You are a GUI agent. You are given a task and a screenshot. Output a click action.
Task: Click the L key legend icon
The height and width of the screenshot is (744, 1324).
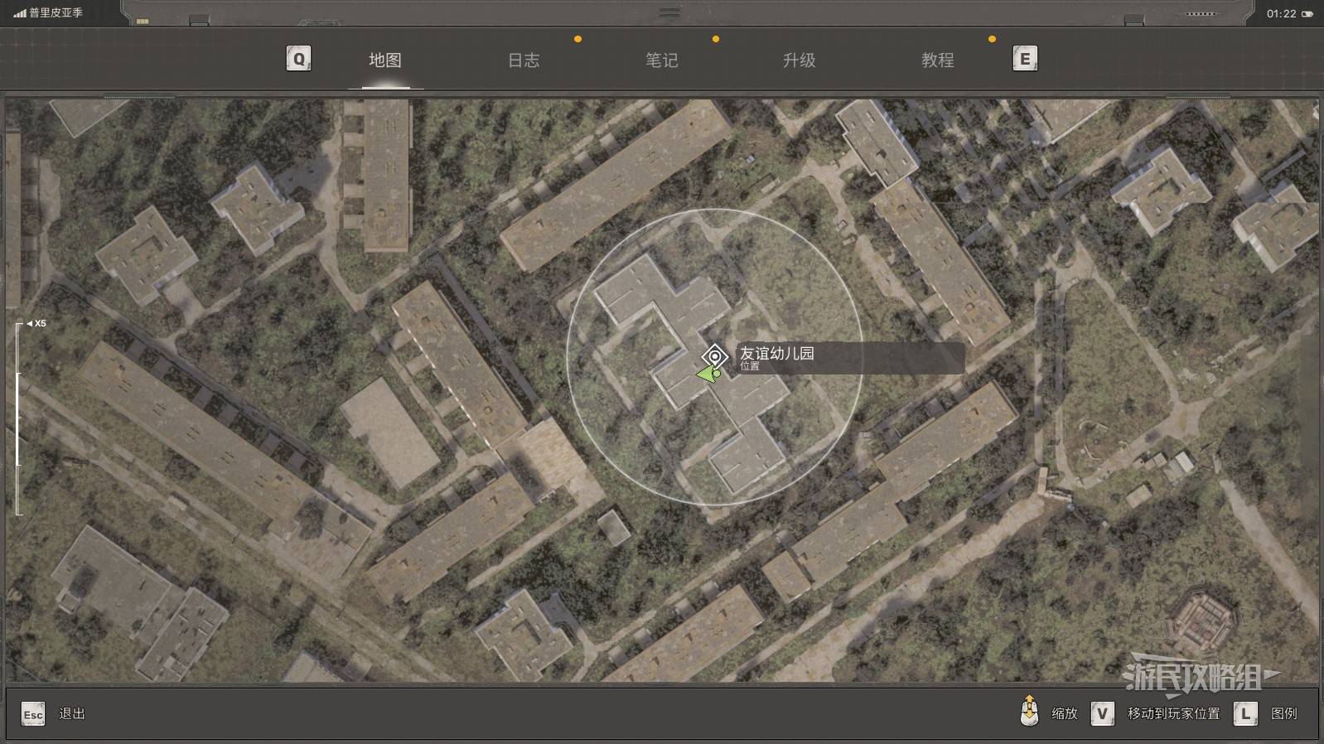pos(1245,713)
